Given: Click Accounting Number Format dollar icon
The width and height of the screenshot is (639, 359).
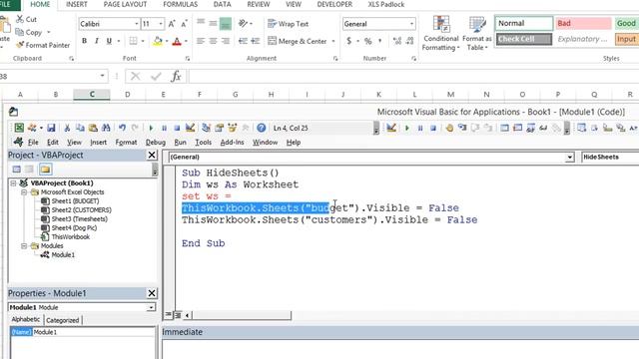Looking at the screenshot, I should [348, 41].
